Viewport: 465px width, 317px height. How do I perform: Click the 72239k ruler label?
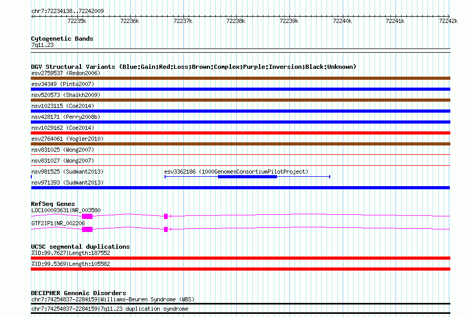(289, 21)
